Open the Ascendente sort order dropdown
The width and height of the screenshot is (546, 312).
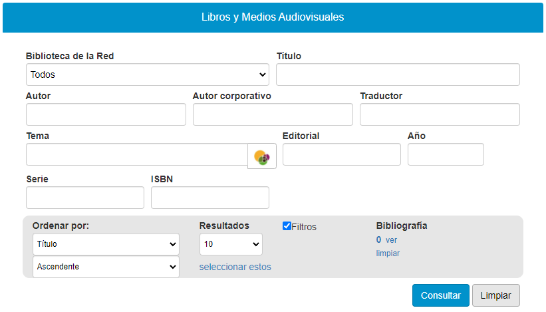[106, 267]
